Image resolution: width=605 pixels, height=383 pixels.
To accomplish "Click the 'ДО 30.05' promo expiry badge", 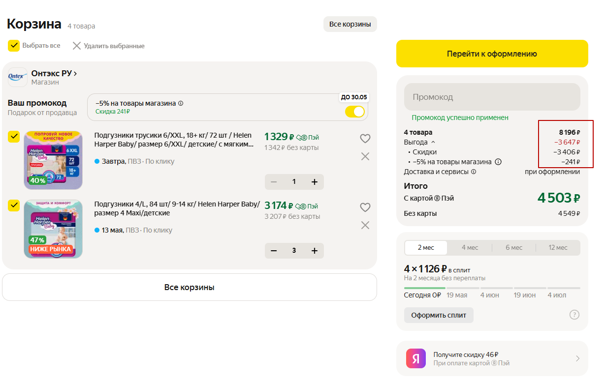I will click(x=354, y=97).
